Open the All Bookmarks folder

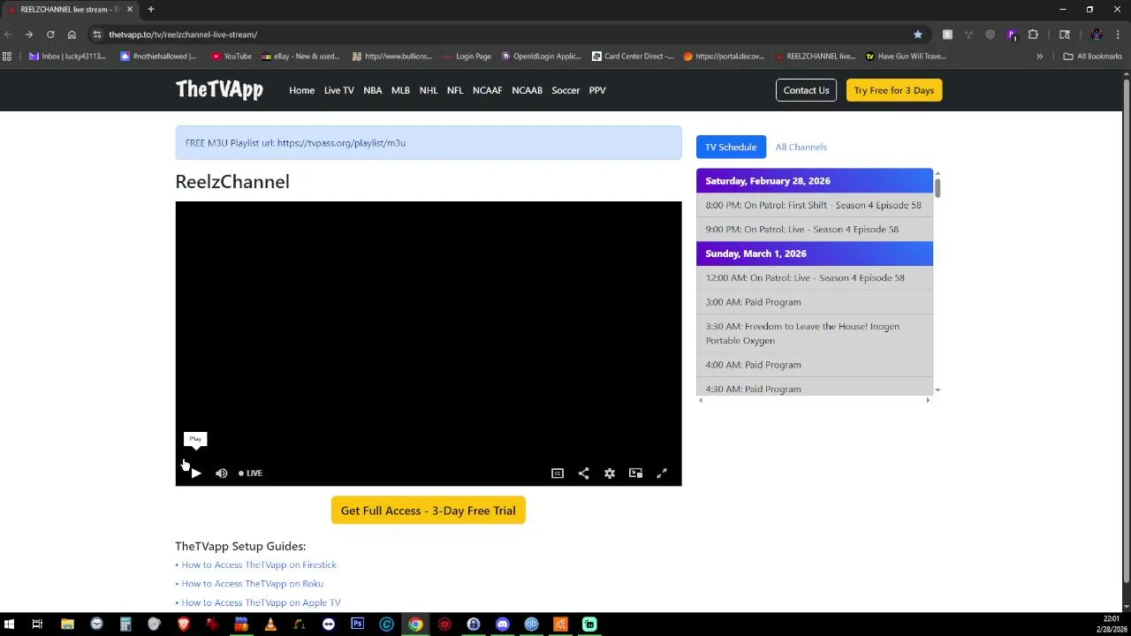[1093, 57]
